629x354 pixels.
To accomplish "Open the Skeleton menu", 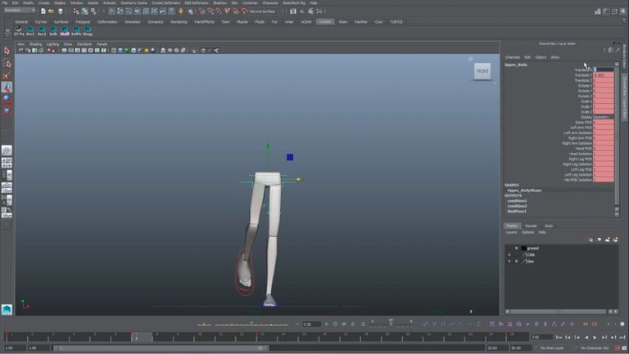I will pos(219,2).
